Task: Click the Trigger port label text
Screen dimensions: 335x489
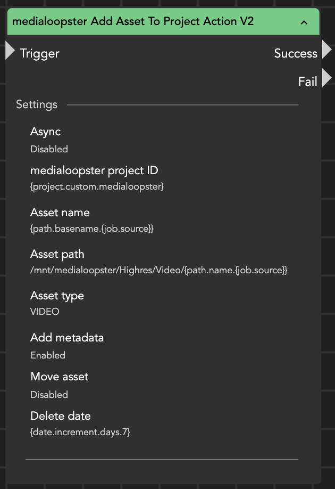Action: pyautogui.click(x=39, y=53)
